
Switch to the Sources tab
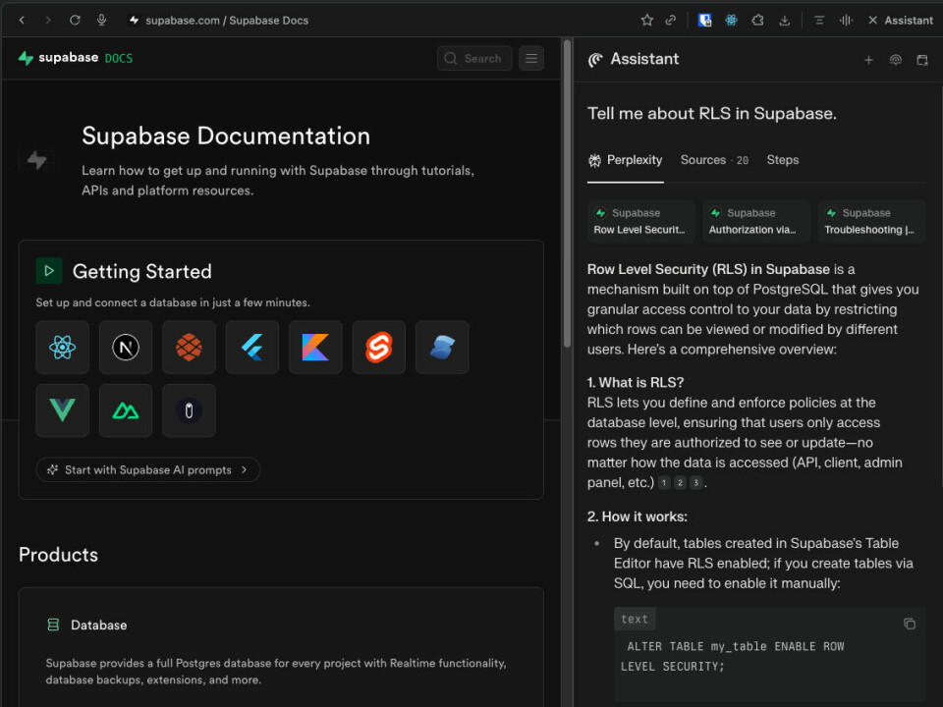714,160
